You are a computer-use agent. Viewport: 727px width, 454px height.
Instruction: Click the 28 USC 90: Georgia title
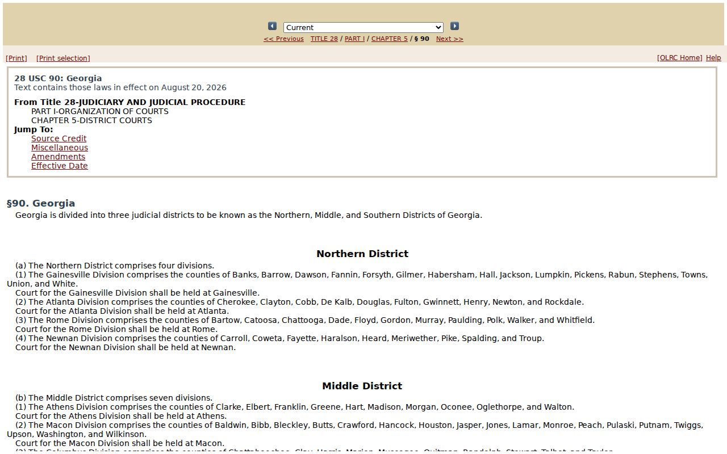[58, 78]
